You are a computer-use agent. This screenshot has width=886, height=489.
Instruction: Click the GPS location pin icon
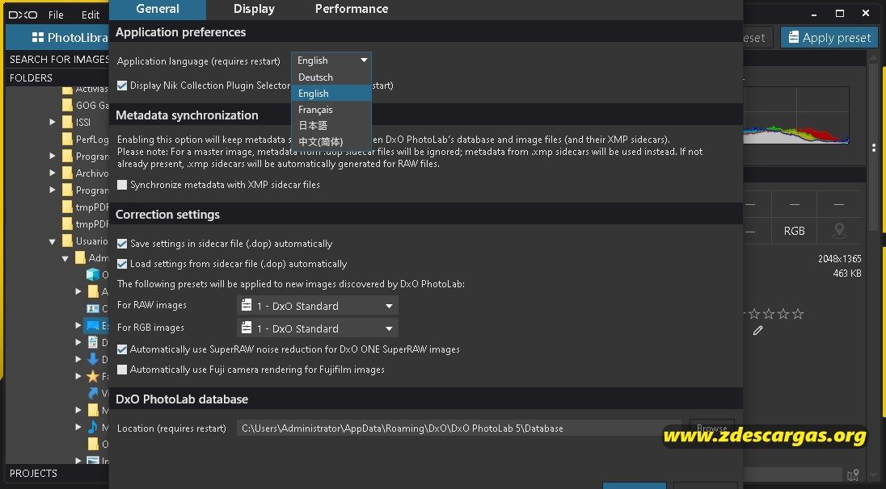(839, 230)
